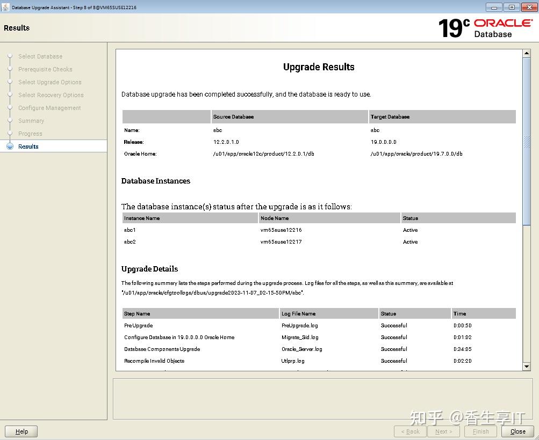Click the Finish button
This screenshot has height=440, width=539.
(x=480, y=431)
